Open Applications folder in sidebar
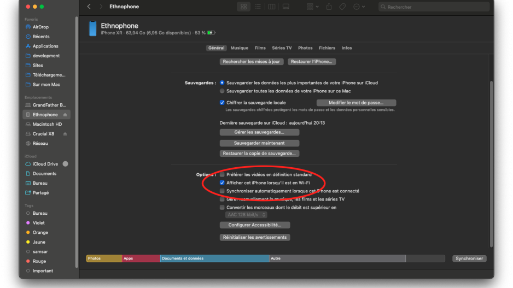This screenshot has width=513, height=288. pyautogui.click(x=46, y=46)
